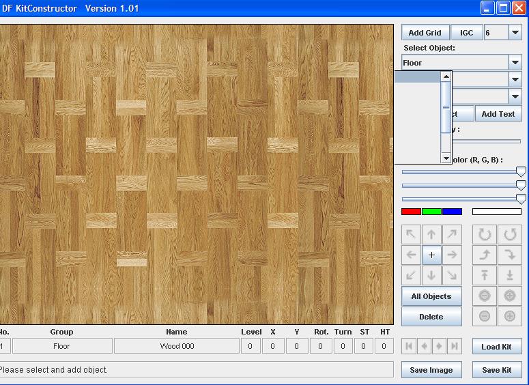The image size is (529, 385).
Task: Move object right with right arrow
Action: 452,255
